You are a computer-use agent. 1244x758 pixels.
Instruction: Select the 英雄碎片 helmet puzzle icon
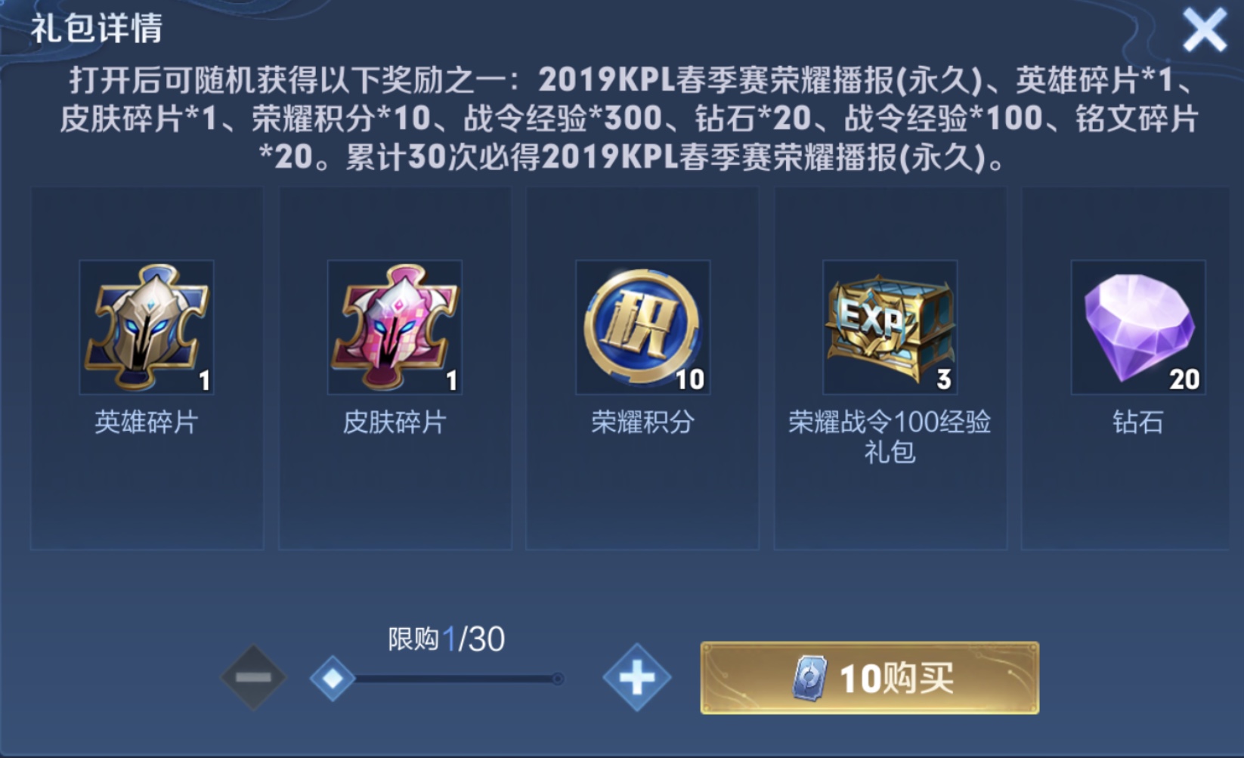[x=147, y=327]
